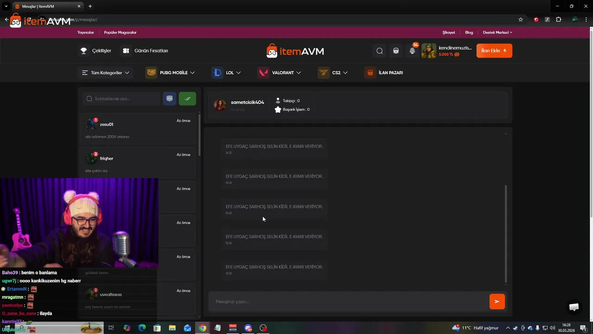Toggle balance visibility eye icon next to 5.000 TL
Screen dimensions: 593x334
[x=457, y=55]
